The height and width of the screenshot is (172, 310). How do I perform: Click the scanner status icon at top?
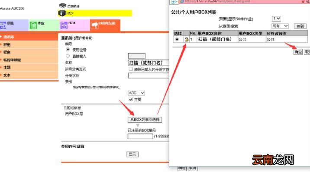62,6
